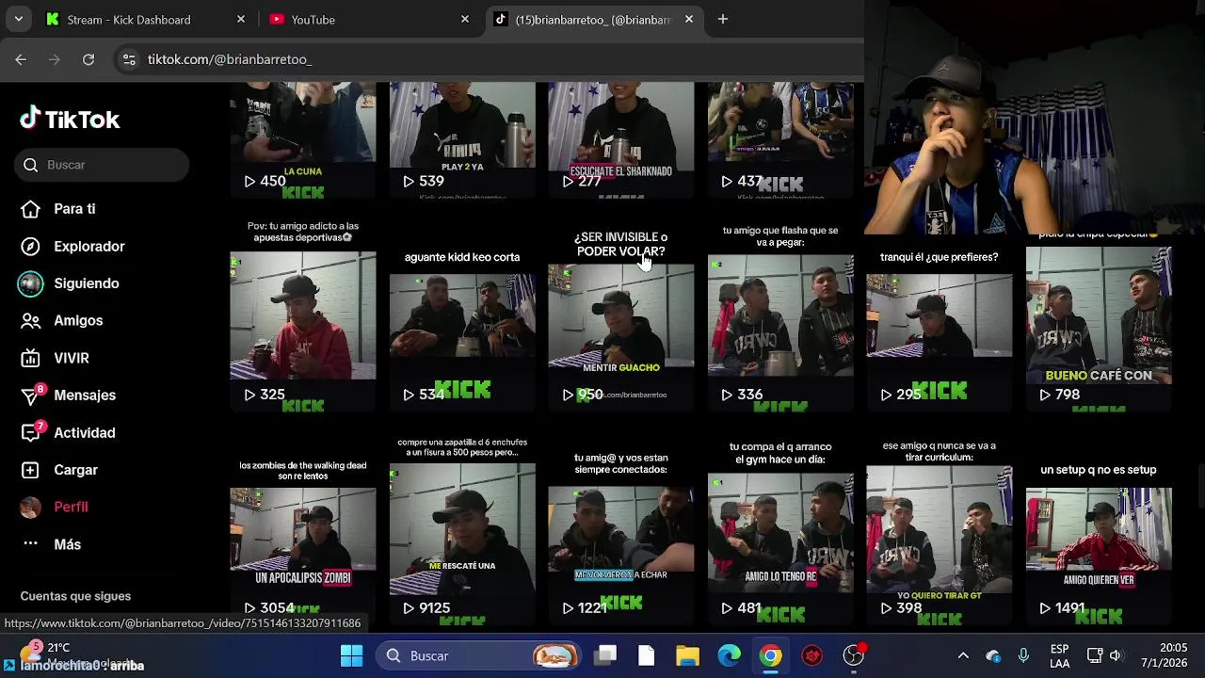Close the YouTube tab
Screen dimensions: 1205x678
(465, 20)
